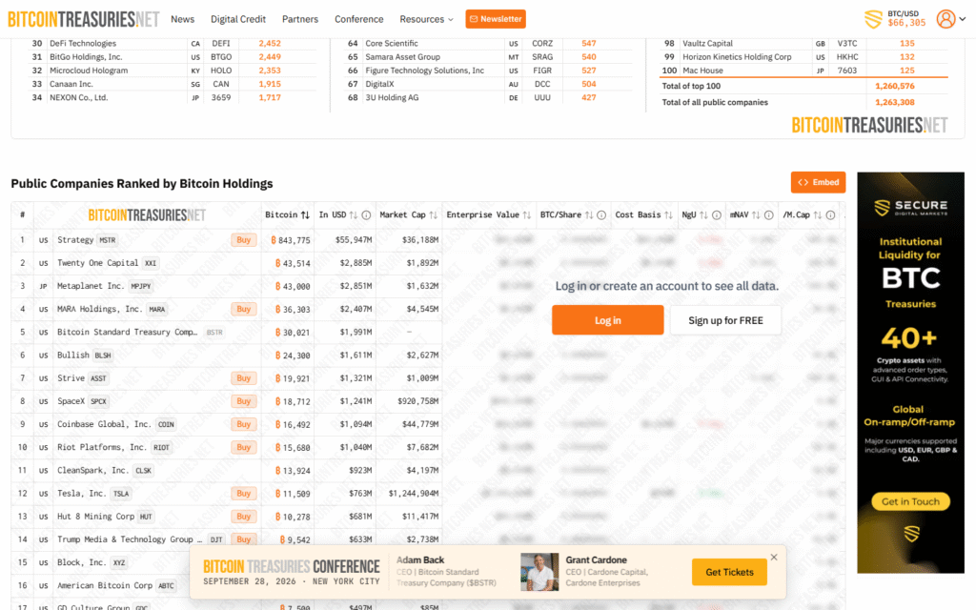Viewport: 976px width, 610px height.
Task: Open Canaan Inc. in top 100 list
Action: [x=71, y=84]
